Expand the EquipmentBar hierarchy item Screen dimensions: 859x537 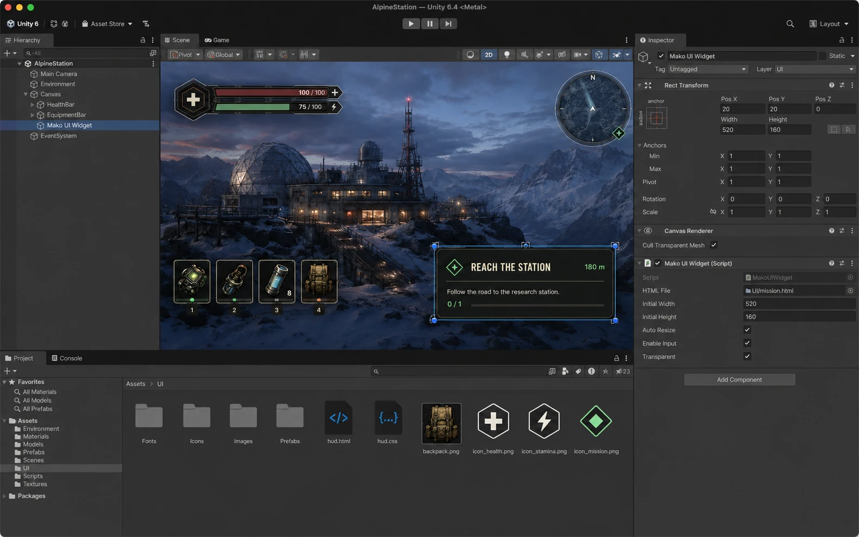tap(32, 115)
